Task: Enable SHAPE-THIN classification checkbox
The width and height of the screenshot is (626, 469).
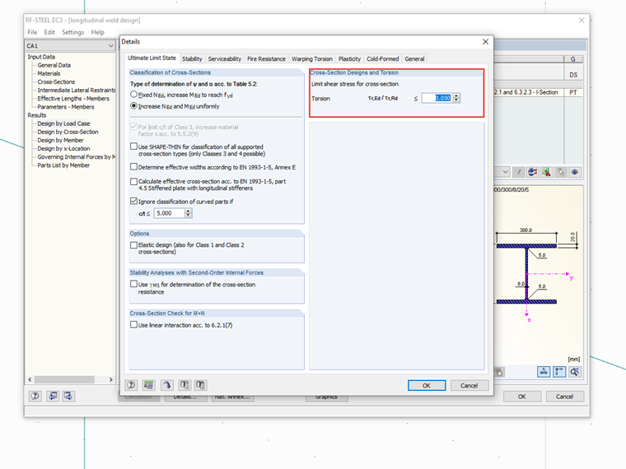Action: coord(133,146)
